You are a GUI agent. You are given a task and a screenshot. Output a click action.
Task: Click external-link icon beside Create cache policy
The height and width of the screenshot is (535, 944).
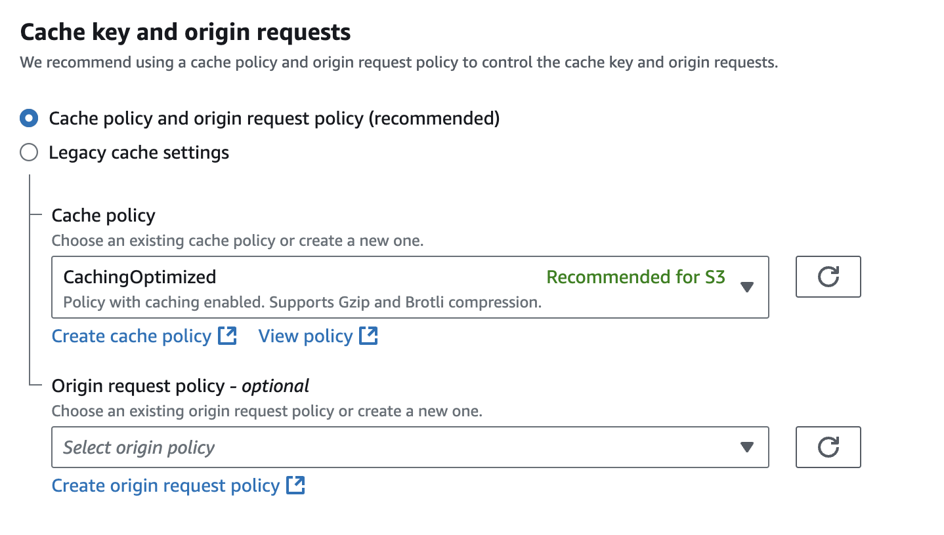pyautogui.click(x=227, y=336)
